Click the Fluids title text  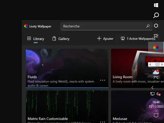tap(32, 77)
